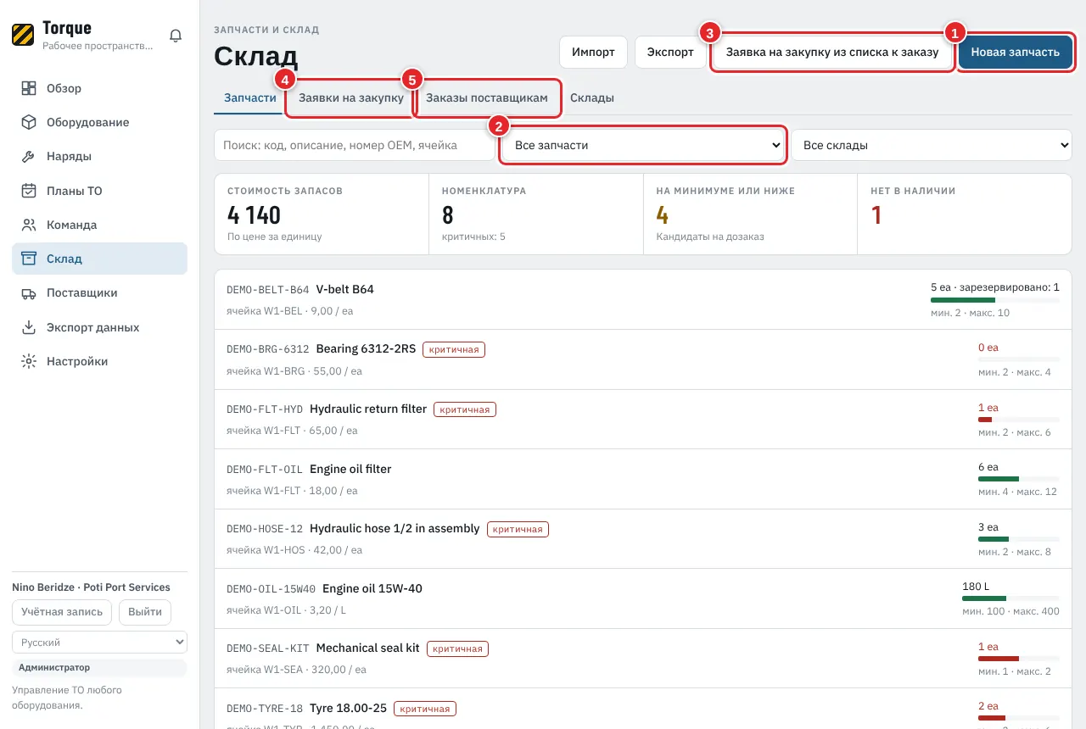Open the Engine oil filter part

point(643,479)
